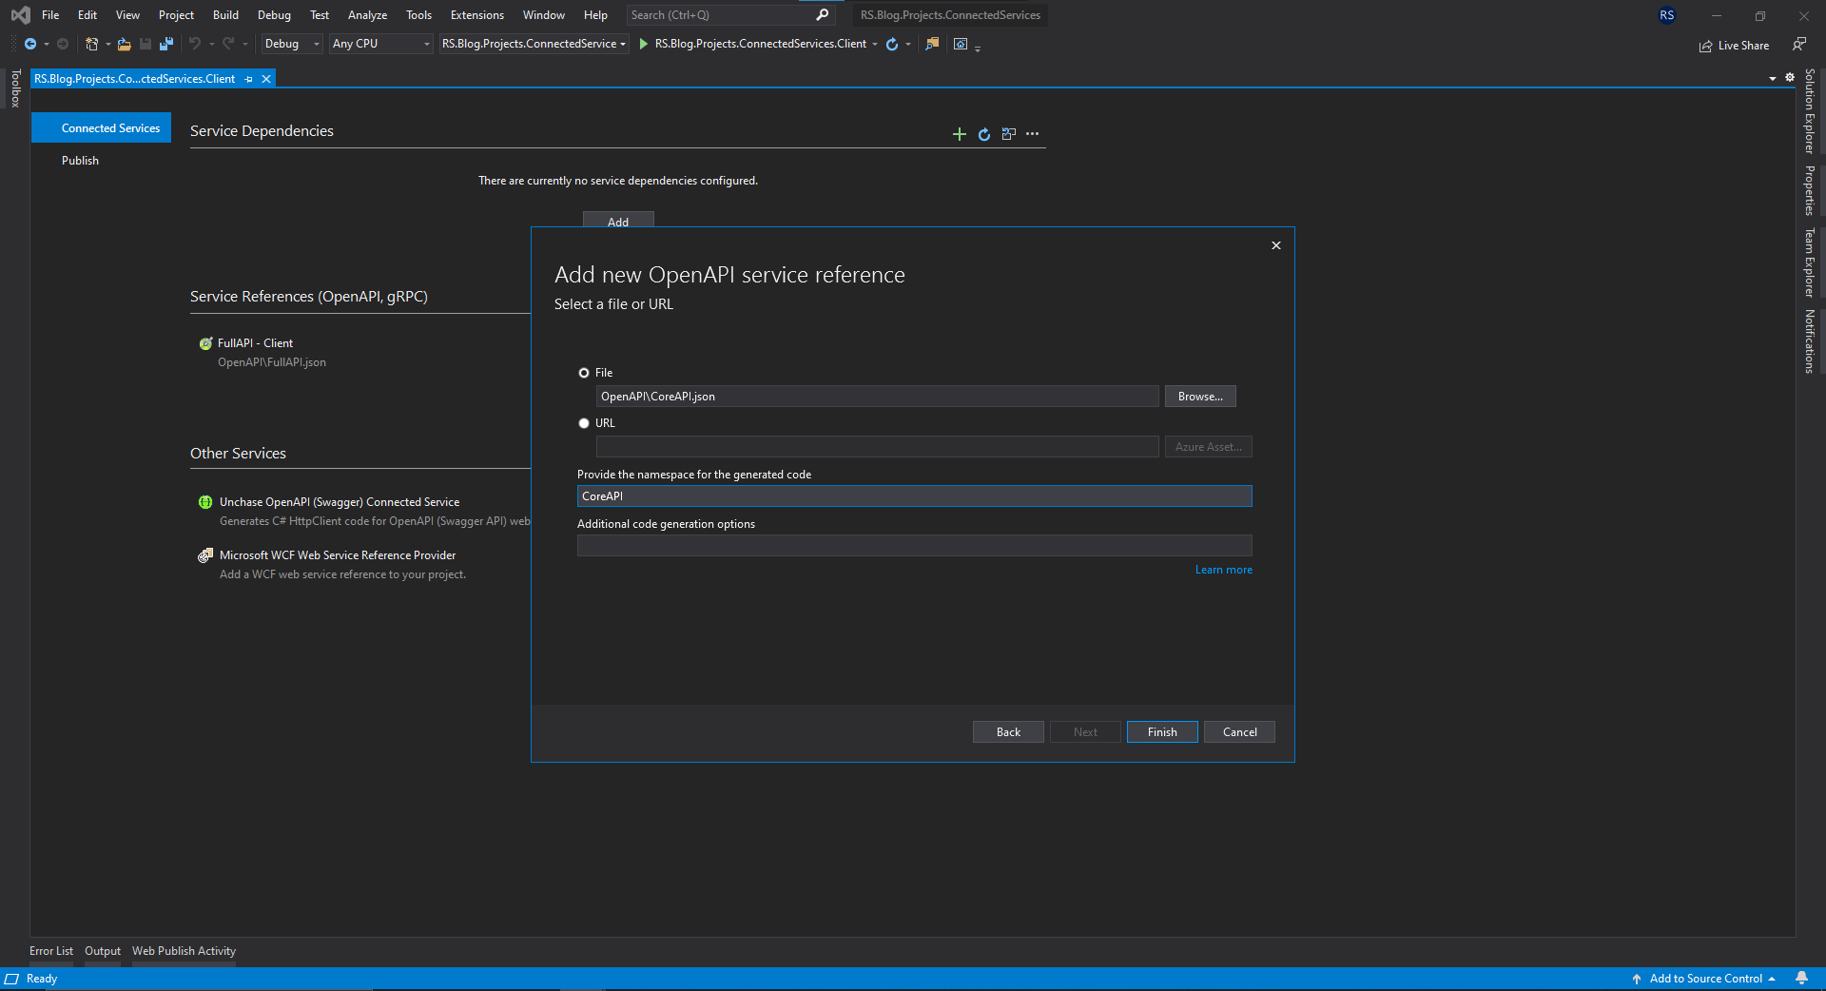Select the Connected Services tab

tap(102, 128)
